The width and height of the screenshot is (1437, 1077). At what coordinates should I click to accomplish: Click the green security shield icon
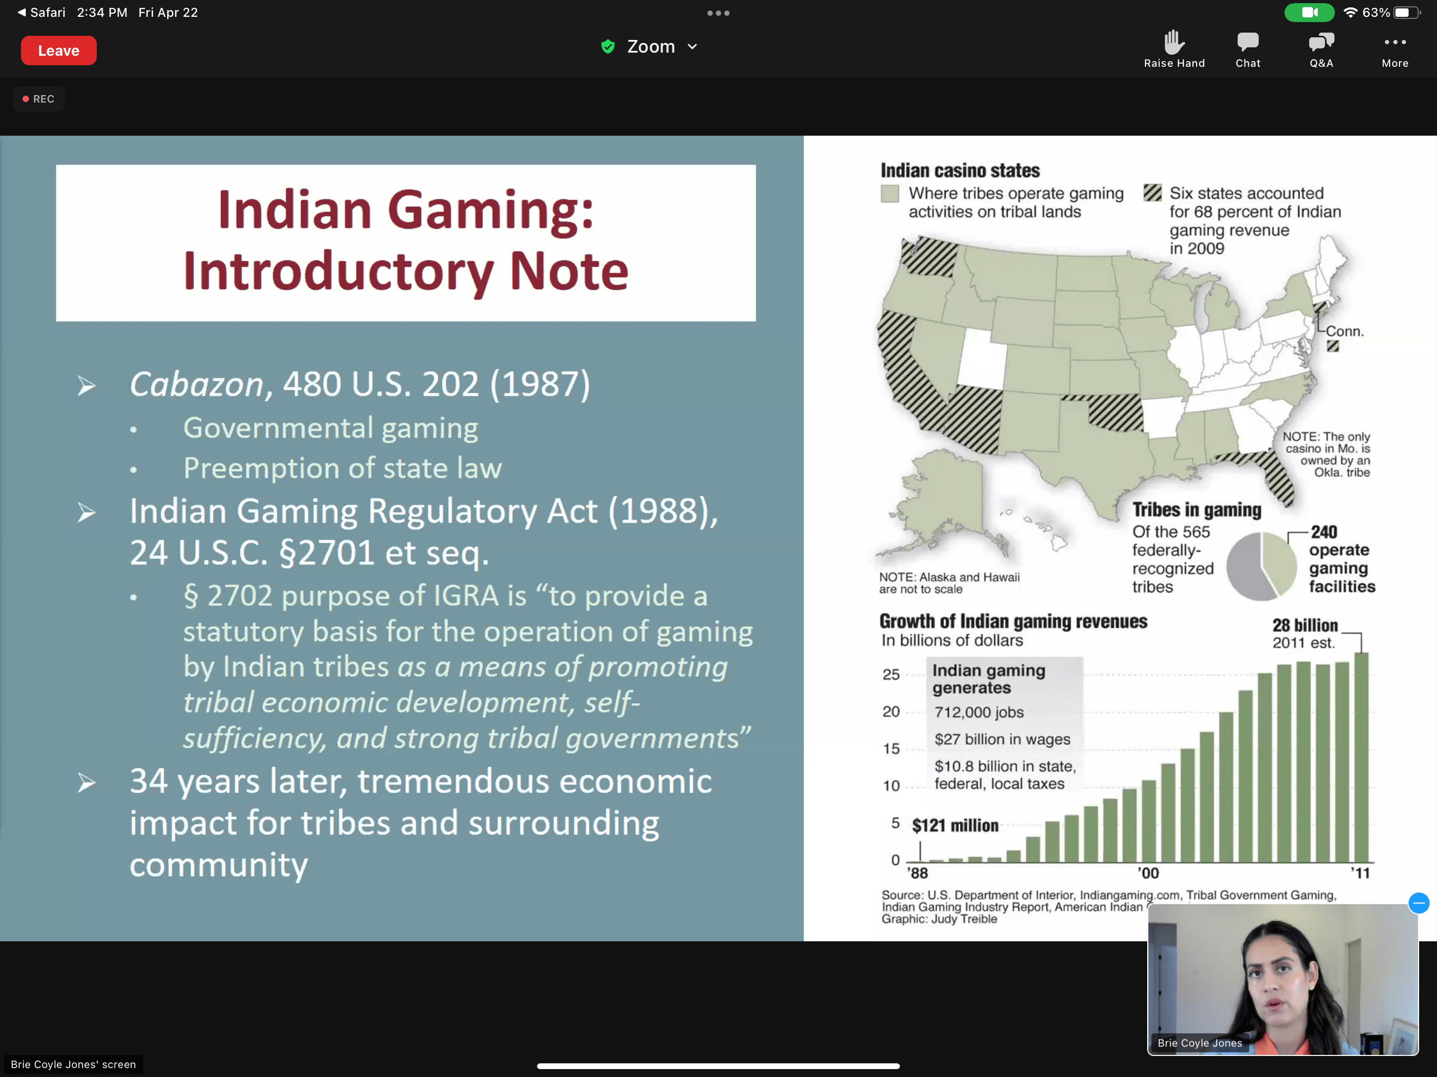tap(608, 47)
